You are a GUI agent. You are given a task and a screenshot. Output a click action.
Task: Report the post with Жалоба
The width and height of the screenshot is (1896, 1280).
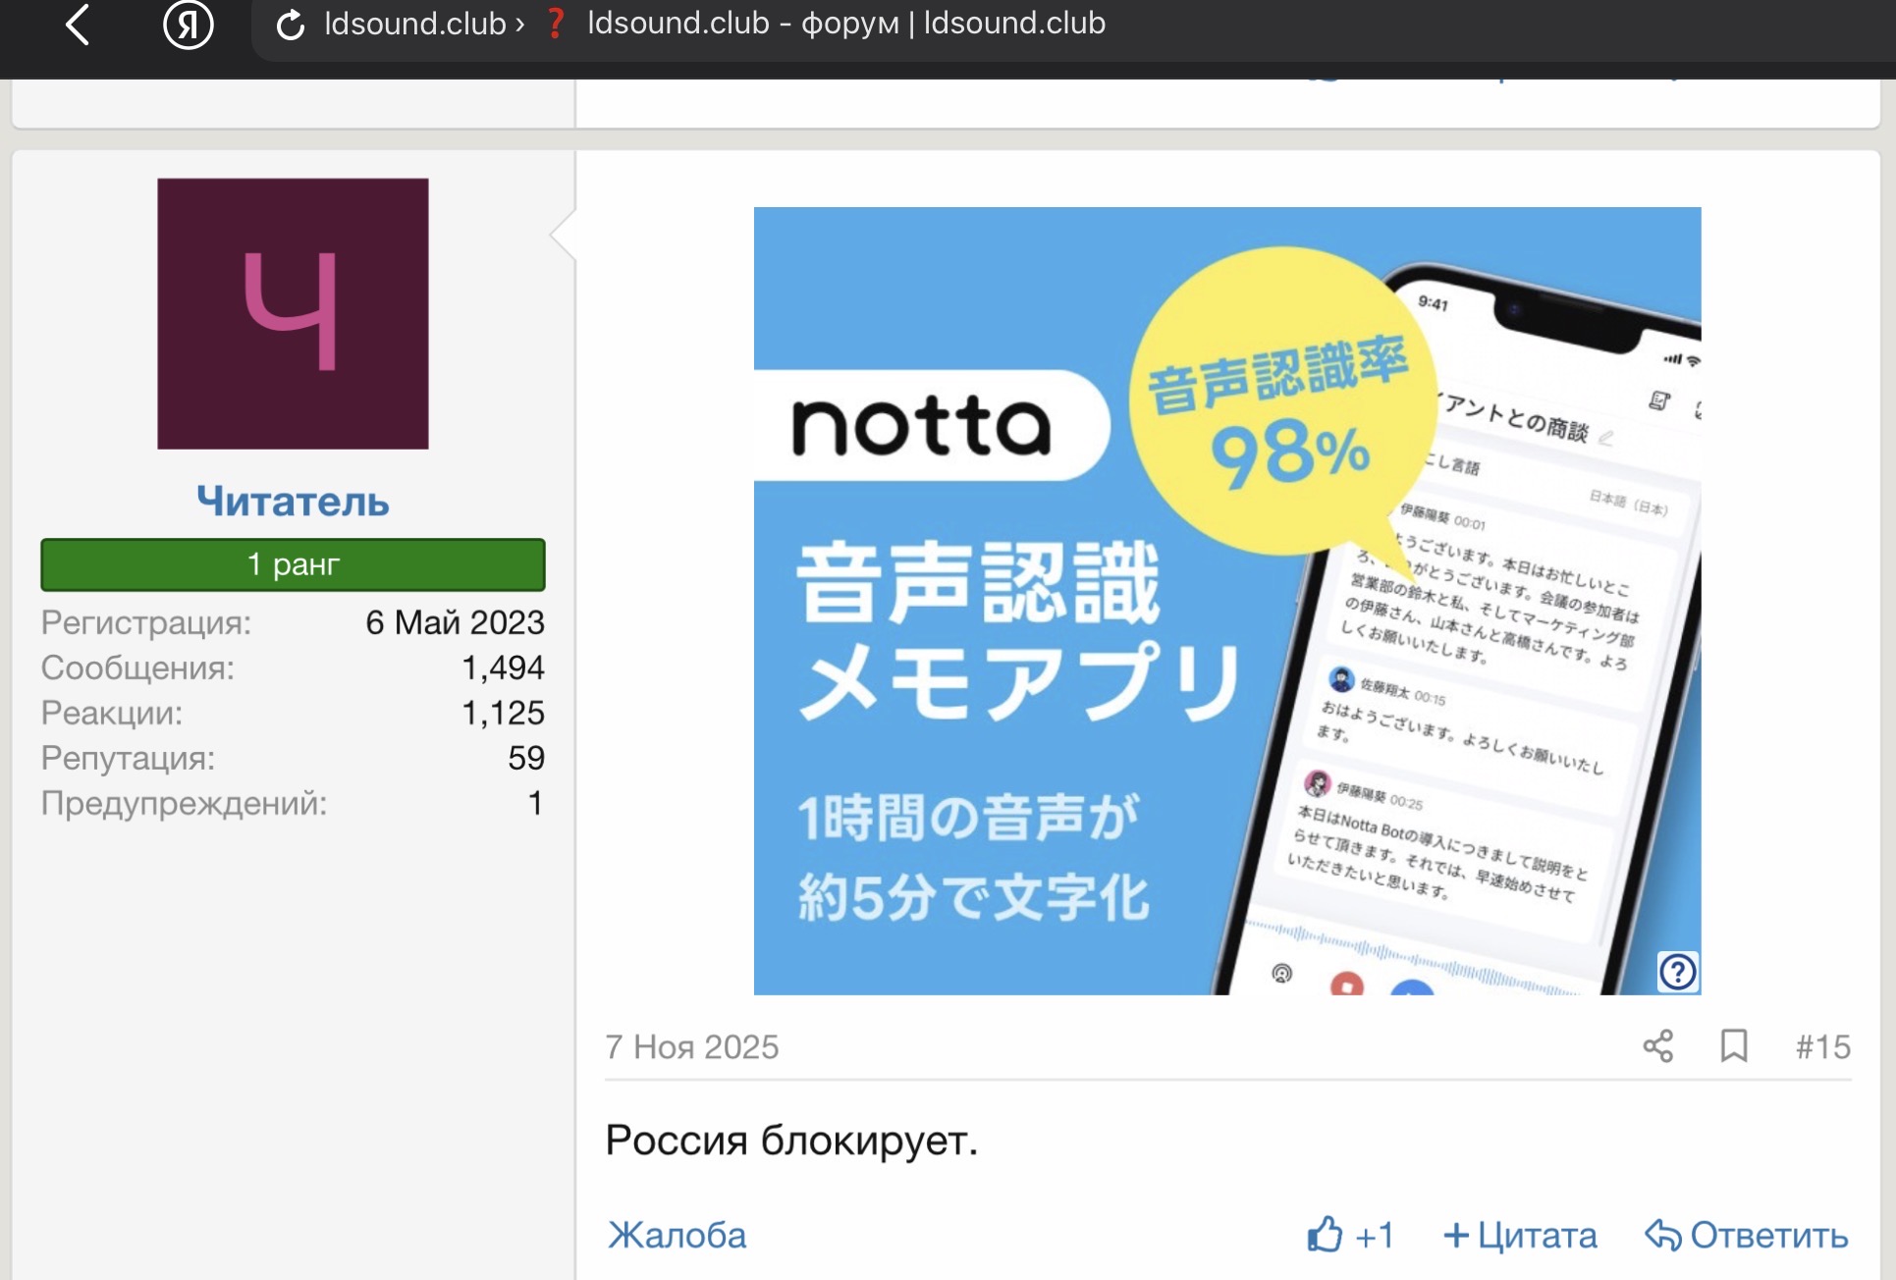coord(677,1235)
